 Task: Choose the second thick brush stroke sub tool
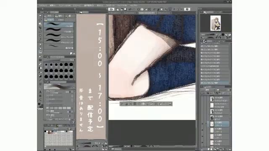click(x=59, y=30)
